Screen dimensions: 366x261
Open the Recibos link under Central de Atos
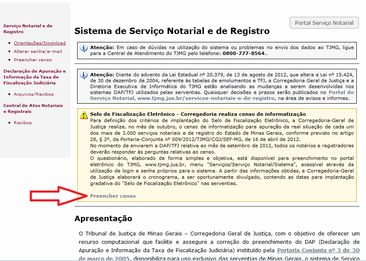(x=23, y=123)
